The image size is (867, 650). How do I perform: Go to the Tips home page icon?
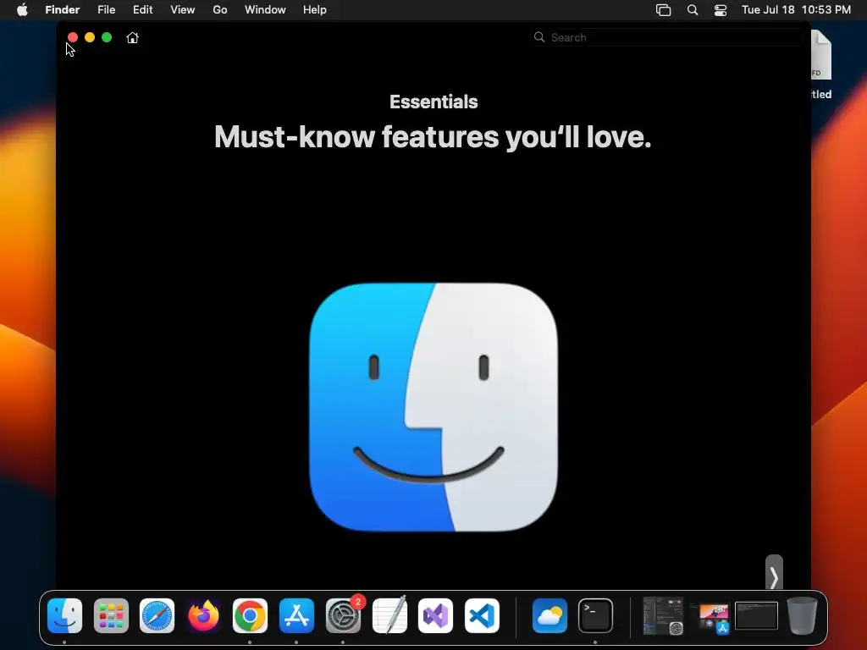(x=132, y=37)
